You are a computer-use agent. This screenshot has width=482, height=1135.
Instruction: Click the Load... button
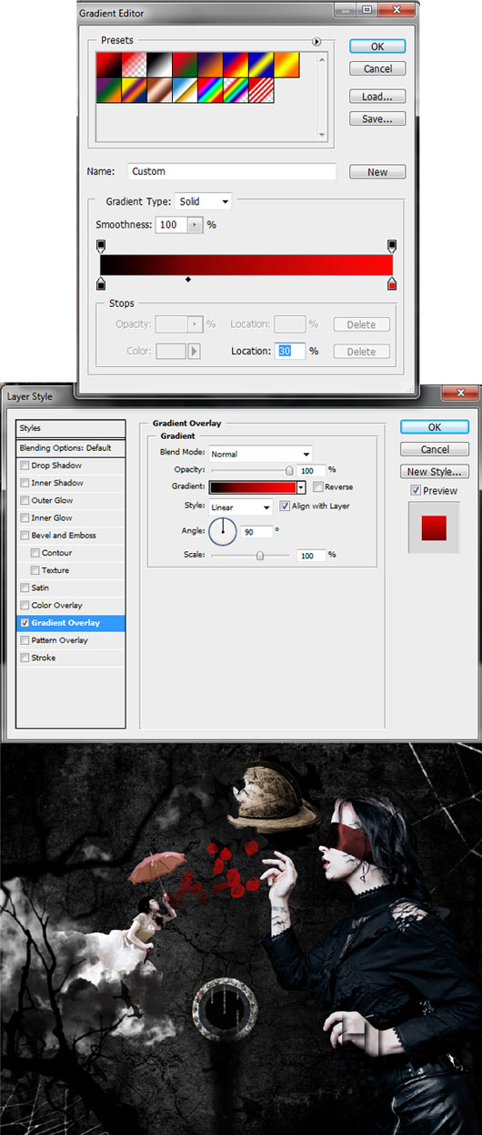point(377,96)
